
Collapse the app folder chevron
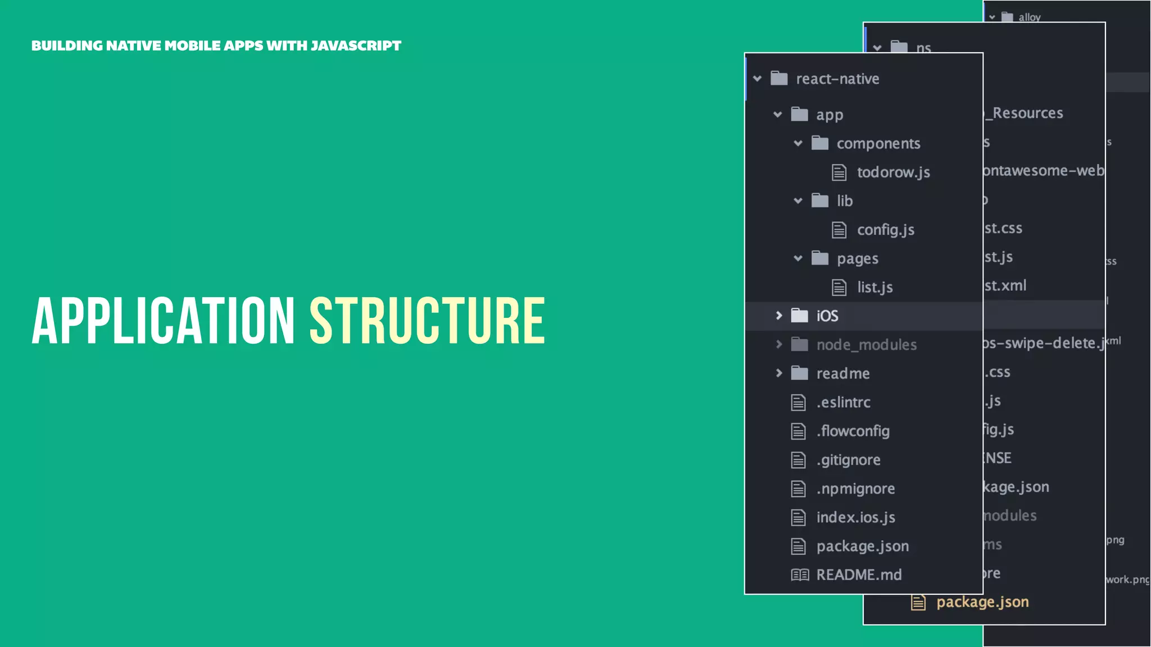[778, 115]
